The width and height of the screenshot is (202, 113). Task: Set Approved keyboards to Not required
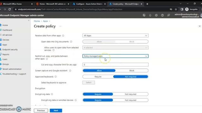point(130,77)
